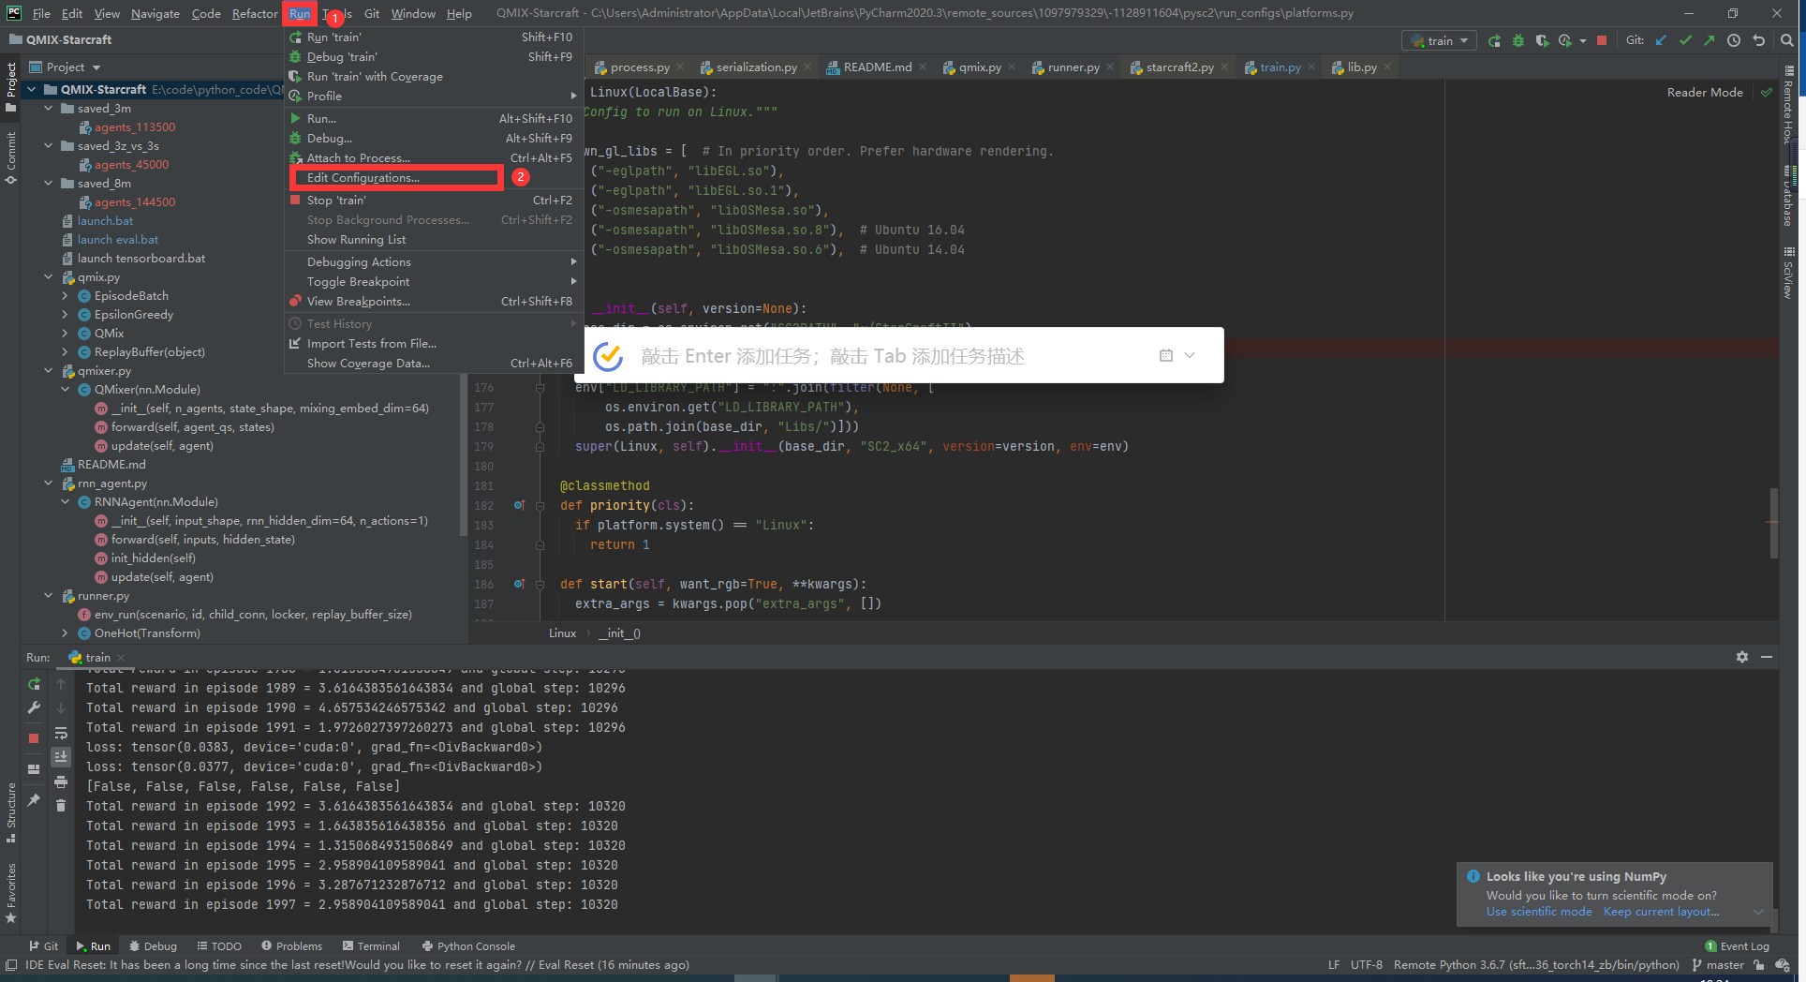Expand the ReplayBuffer(object) node
This screenshot has height=982, width=1806.
tap(66, 352)
